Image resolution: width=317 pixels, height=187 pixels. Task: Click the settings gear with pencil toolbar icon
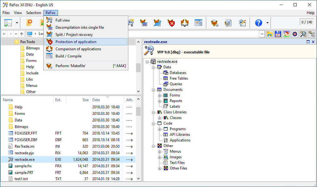coord(242,23)
